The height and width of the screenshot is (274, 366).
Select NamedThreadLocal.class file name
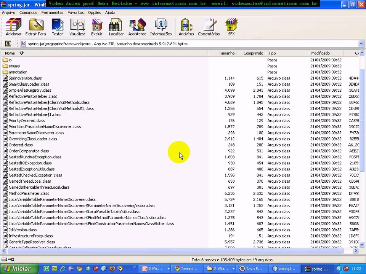pos(30,181)
